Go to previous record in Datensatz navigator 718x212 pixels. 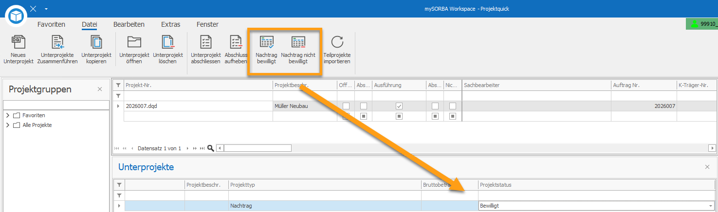click(132, 148)
